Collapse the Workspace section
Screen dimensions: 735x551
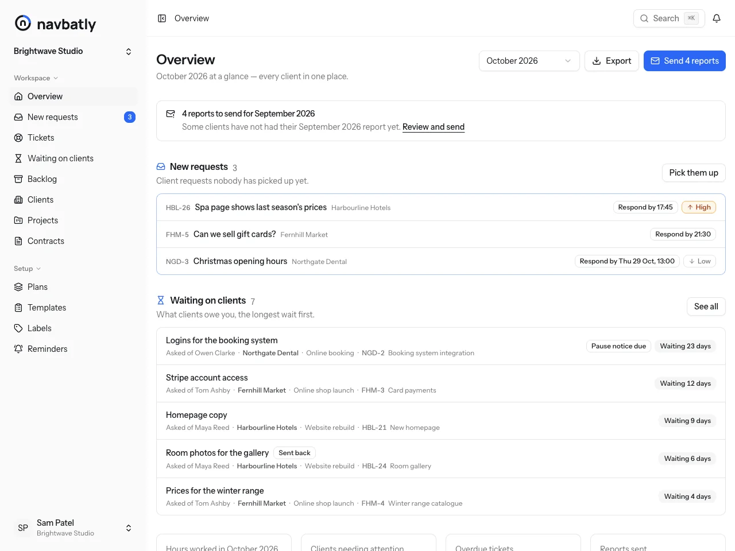pyautogui.click(x=36, y=78)
